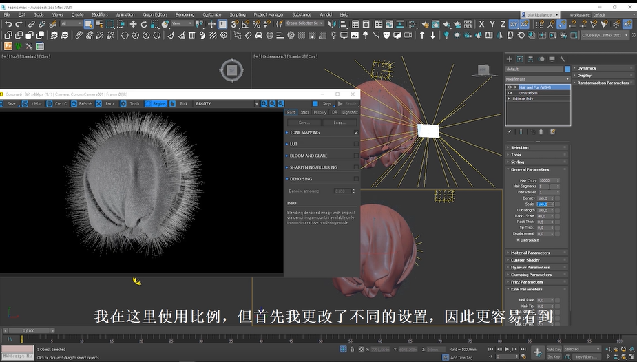Viewport: 637px width, 362px height.
Task: Choose the Select and Move tool
Action: click(x=133, y=24)
